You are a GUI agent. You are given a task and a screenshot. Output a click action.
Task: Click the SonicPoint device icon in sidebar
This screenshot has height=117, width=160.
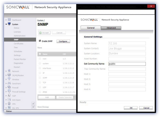pyautogui.click(x=9, y=83)
